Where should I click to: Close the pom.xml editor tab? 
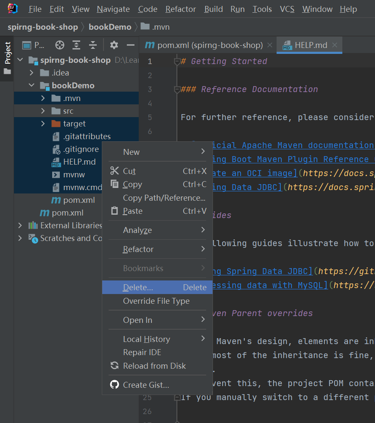click(269, 45)
